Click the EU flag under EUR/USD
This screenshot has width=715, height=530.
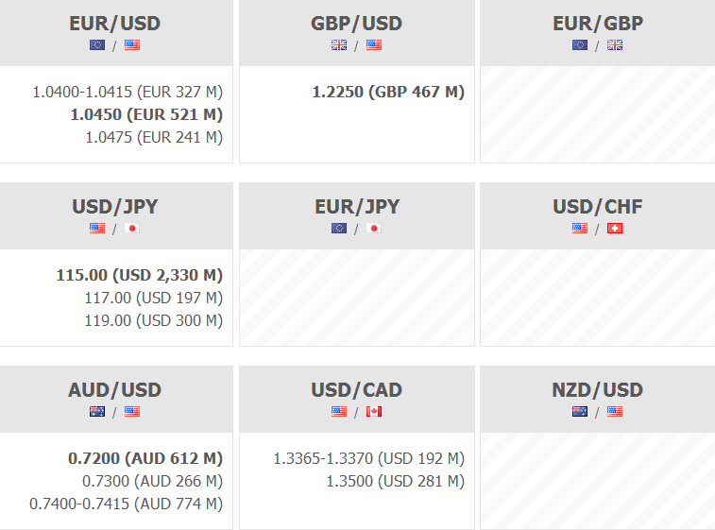pyautogui.click(x=97, y=44)
